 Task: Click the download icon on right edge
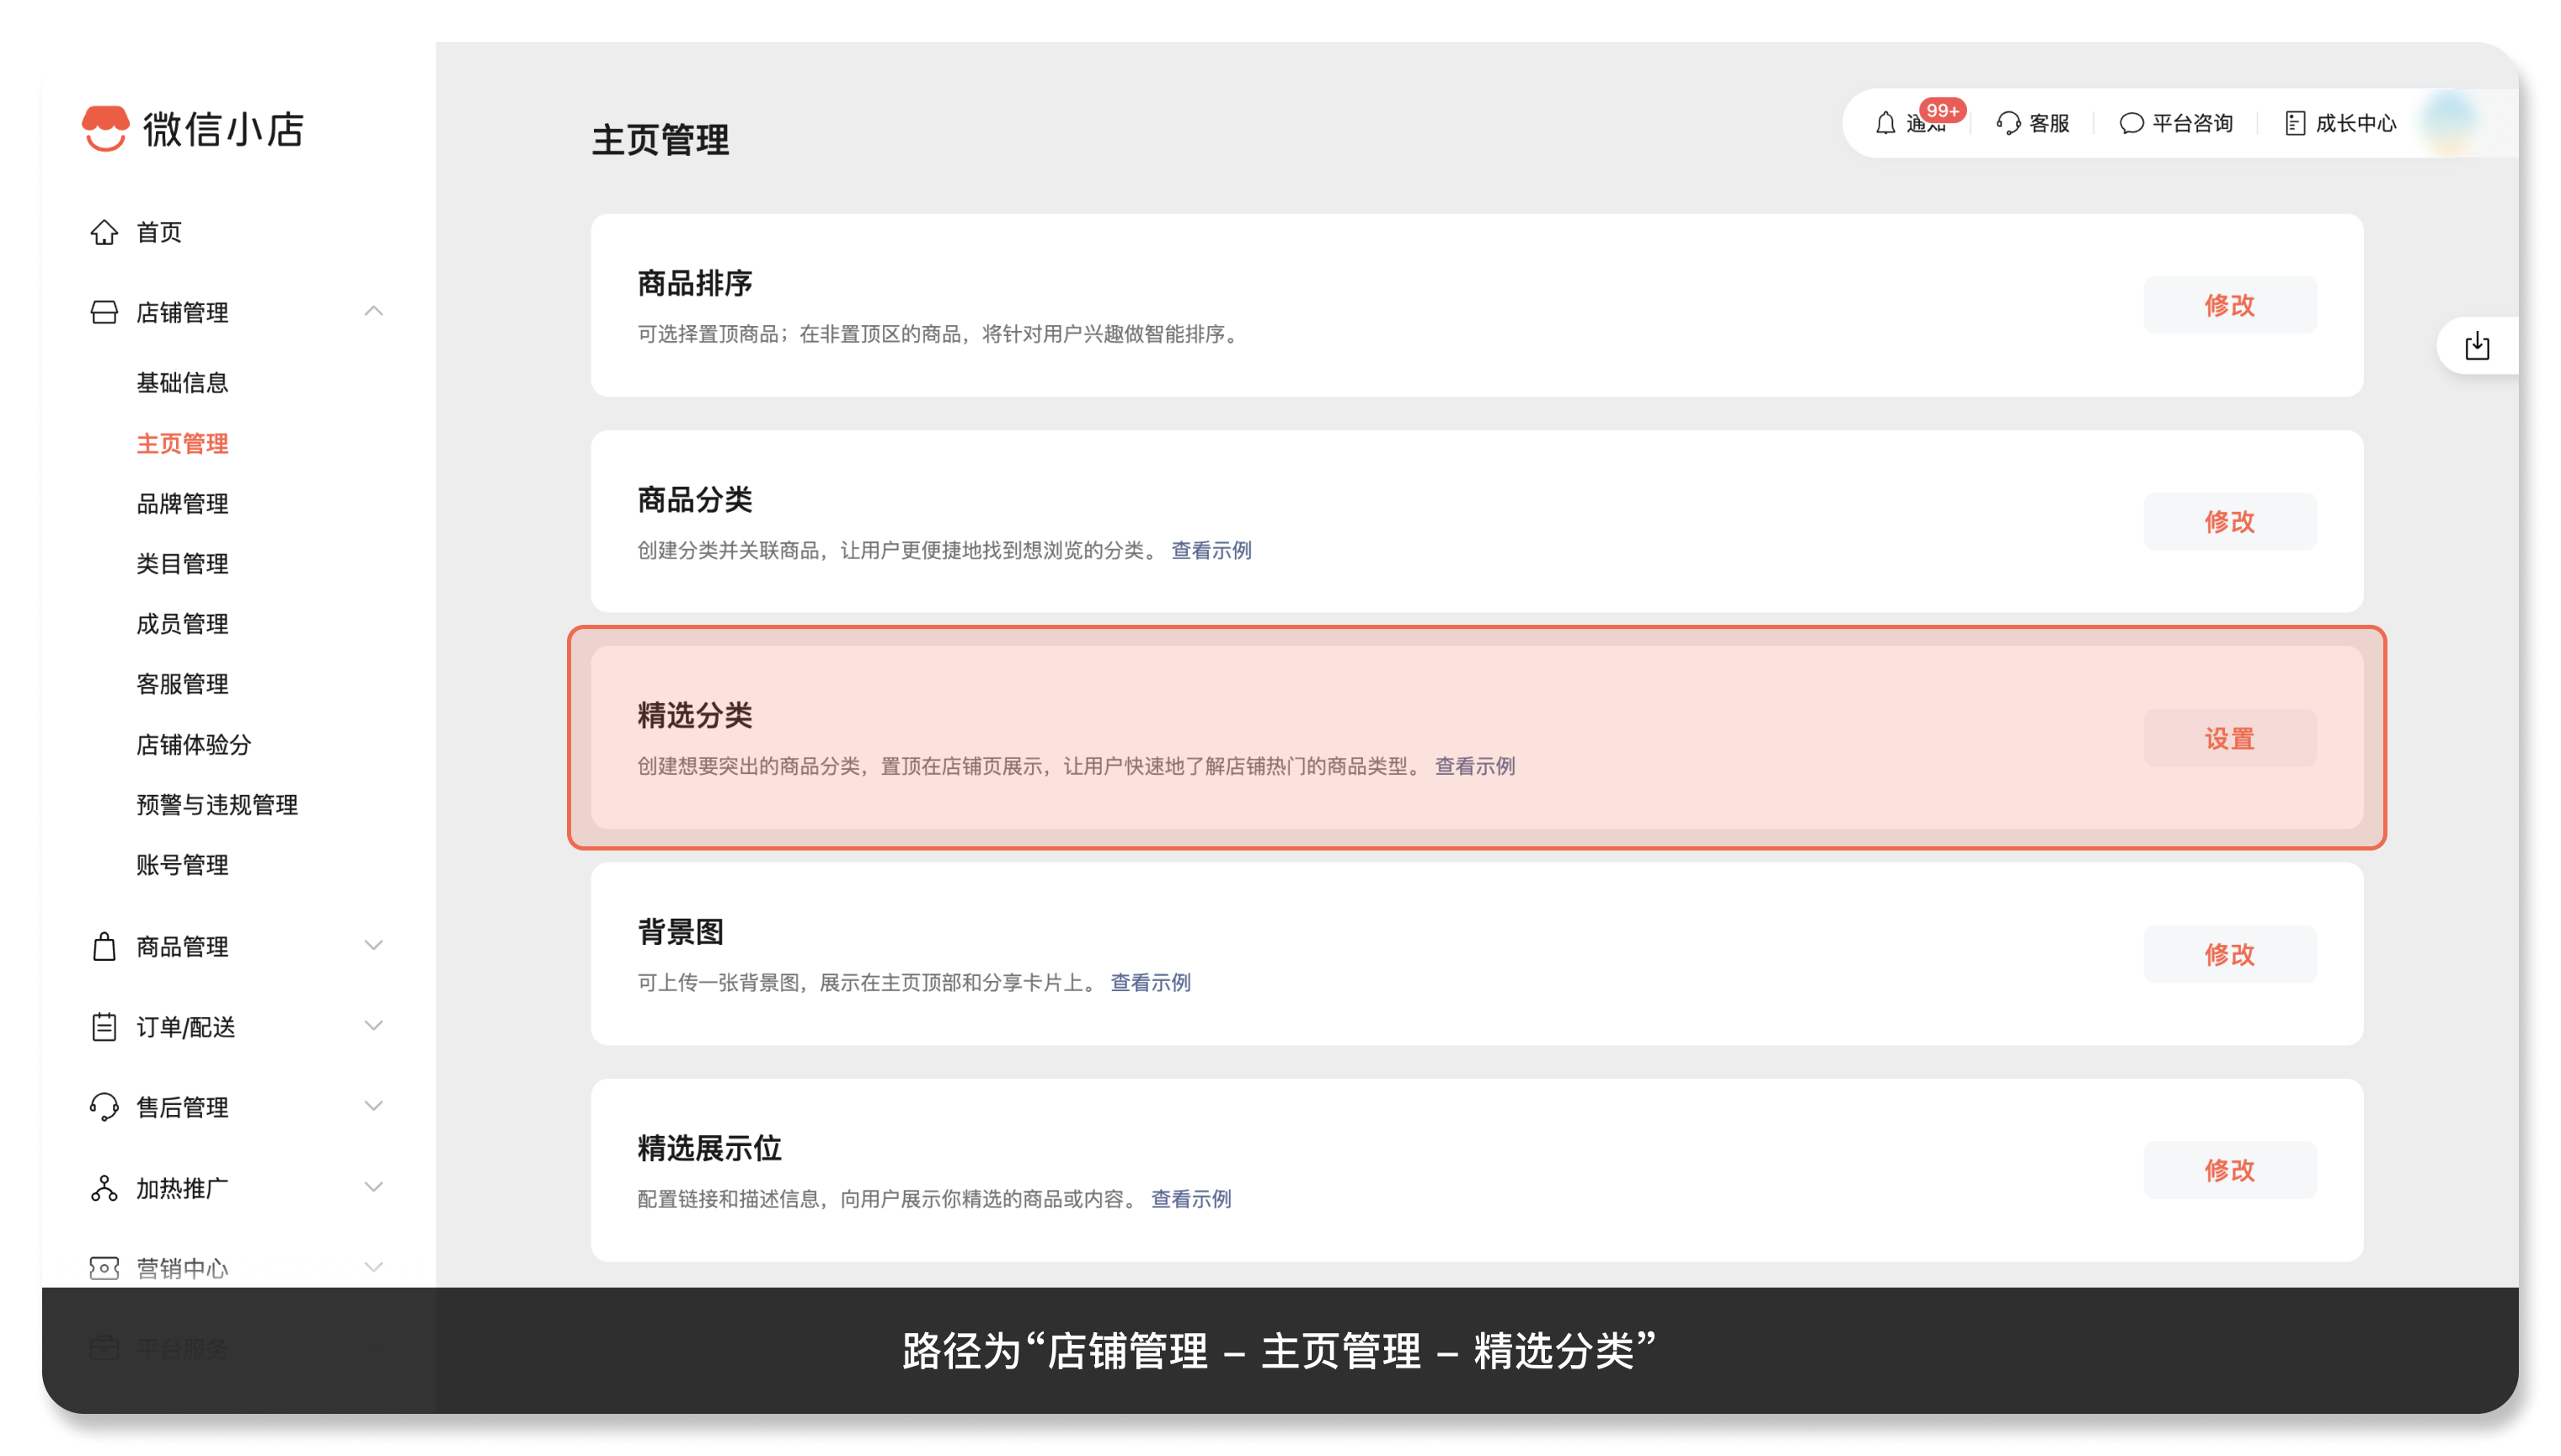2477,346
